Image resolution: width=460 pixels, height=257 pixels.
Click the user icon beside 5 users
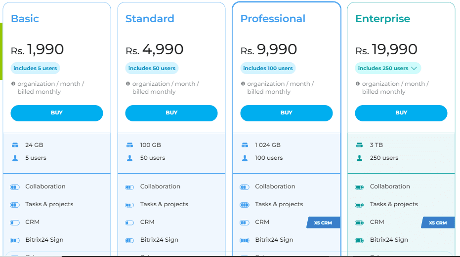pyautogui.click(x=15, y=158)
